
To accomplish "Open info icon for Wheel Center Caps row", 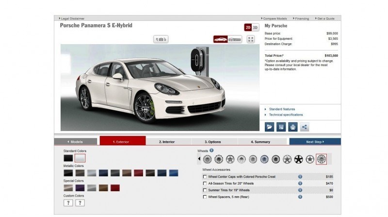I will 300,177.
